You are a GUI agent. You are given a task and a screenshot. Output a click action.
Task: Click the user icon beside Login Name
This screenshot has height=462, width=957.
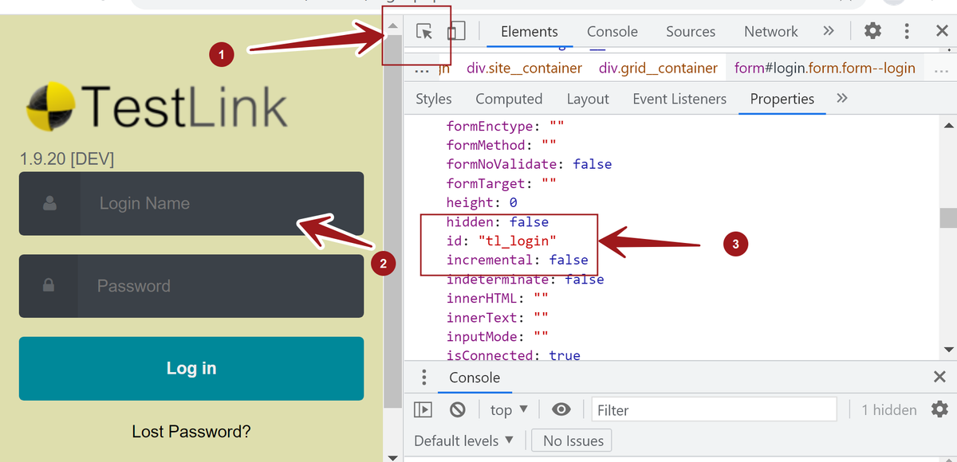click(x=49, y=203)
